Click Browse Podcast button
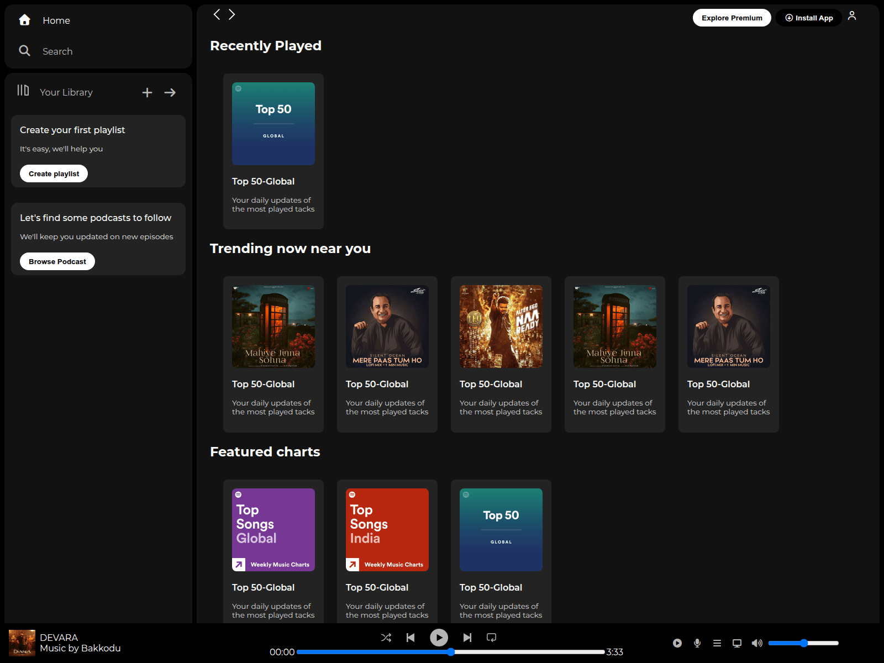 pyautogui.click(x=57, y=261)
